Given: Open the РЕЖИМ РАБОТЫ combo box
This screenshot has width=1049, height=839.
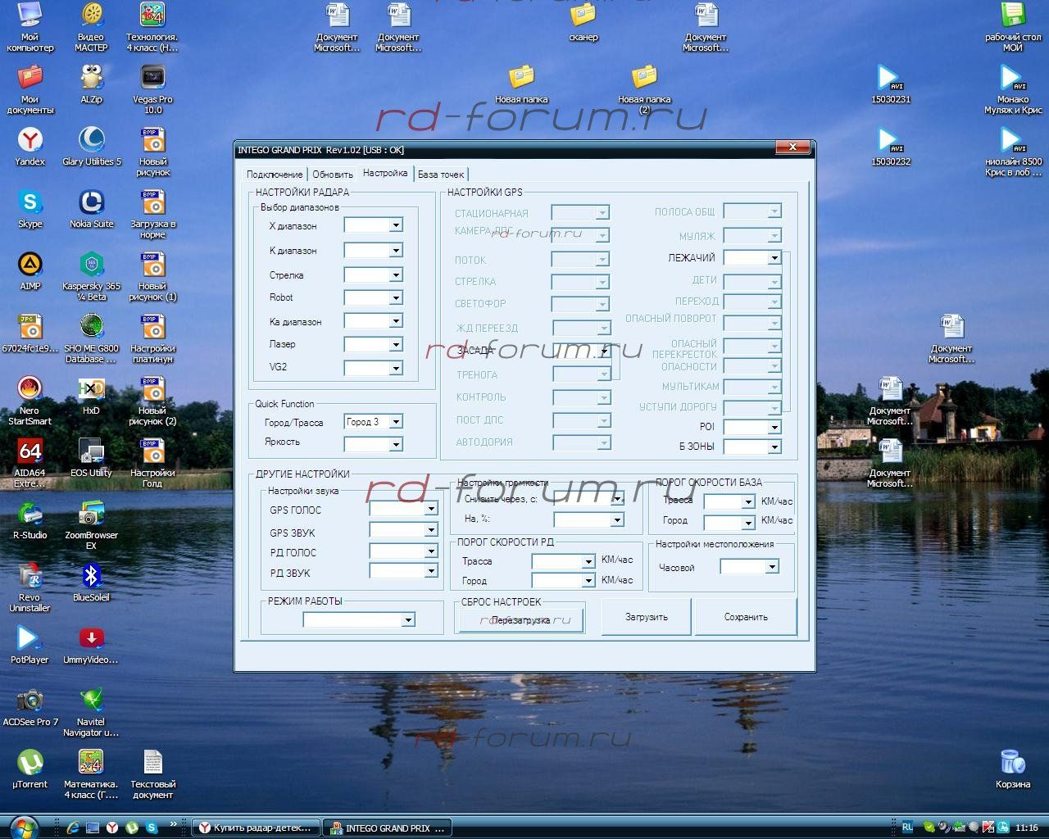Looking at the screenshot, I should tap(407, 620).
